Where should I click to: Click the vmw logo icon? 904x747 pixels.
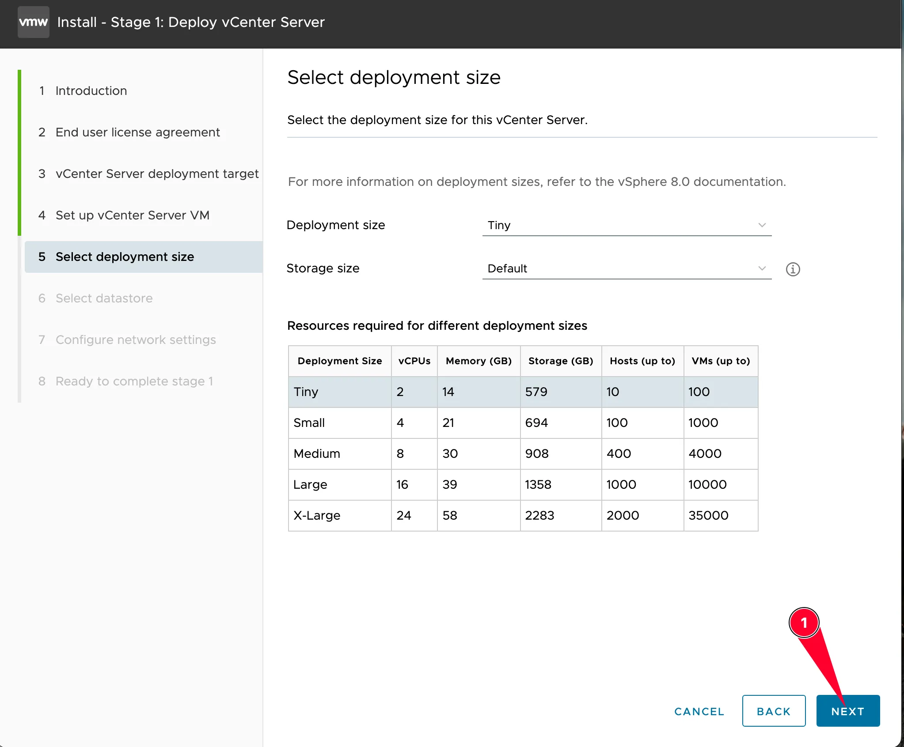(x=34, y=22)
